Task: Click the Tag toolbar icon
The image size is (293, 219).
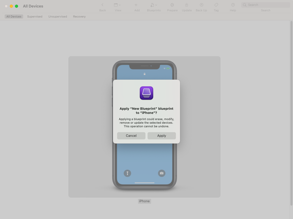Action: [216, 5]
